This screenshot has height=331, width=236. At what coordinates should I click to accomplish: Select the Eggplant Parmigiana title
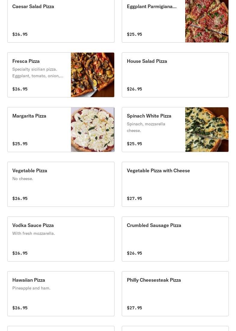tap(152, 7)
